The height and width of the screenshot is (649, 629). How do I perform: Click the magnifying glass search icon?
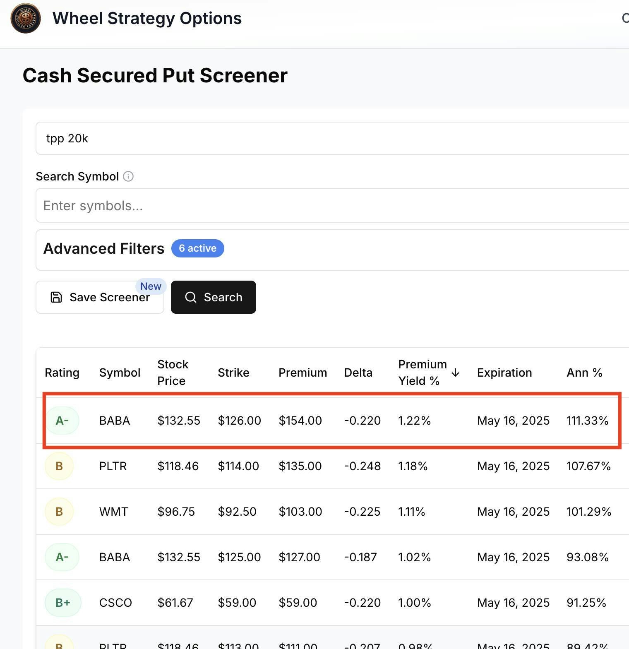tap(191, 297)
